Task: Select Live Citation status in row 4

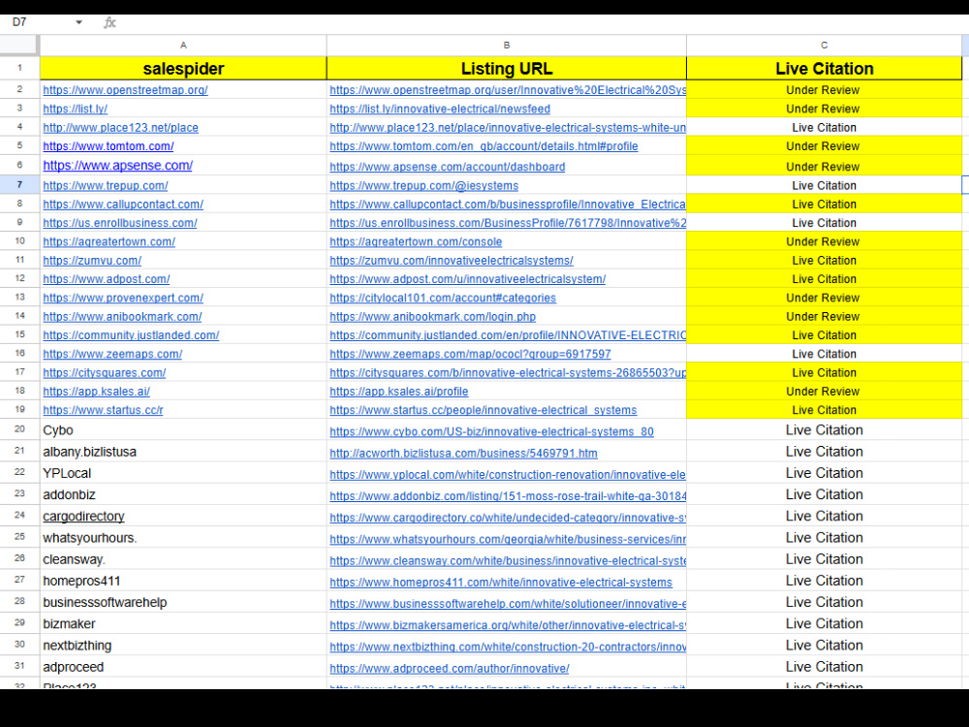Action: click(x=824, y=127)
